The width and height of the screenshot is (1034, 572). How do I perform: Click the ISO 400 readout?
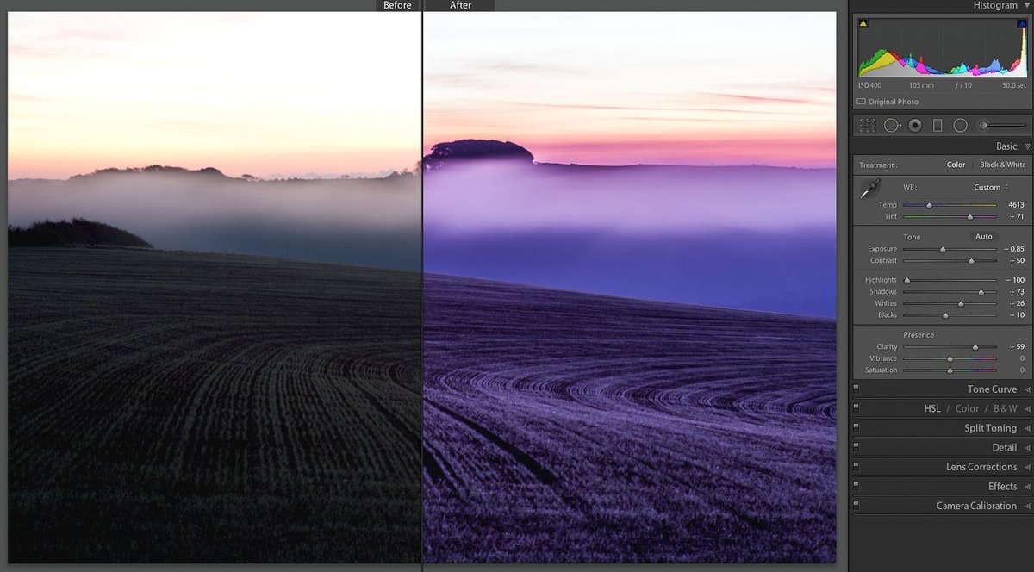point(869,85)
